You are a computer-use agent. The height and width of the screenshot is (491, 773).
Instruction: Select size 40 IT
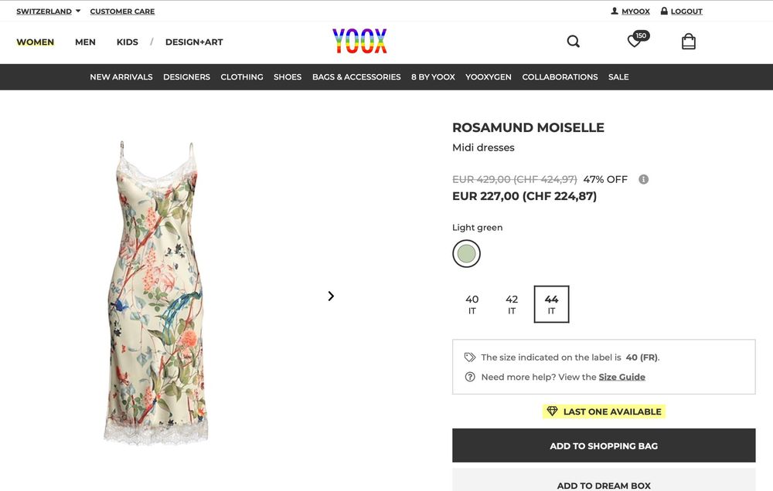[x=472, y=304]
